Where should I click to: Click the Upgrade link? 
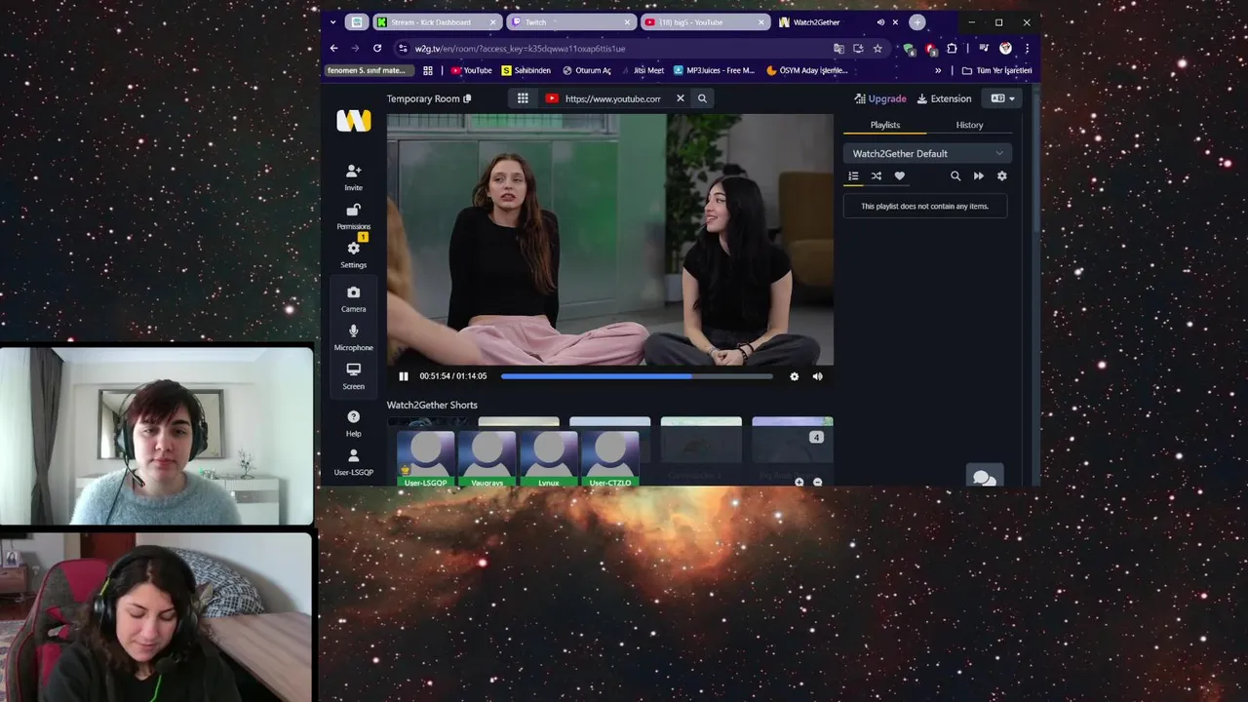pos(880,98)
